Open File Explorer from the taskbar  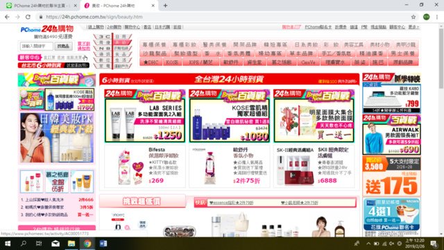tap(71, 244)
